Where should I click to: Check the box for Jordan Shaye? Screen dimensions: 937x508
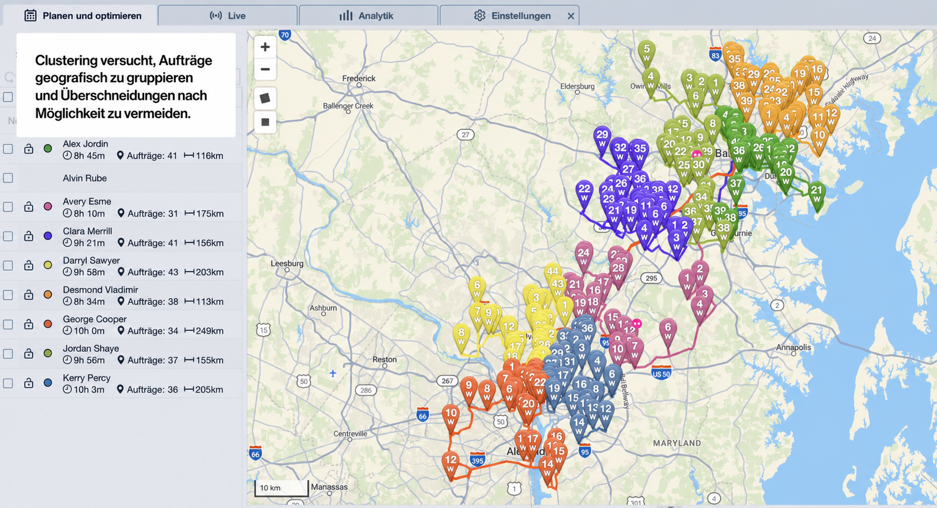pos(8,354)
